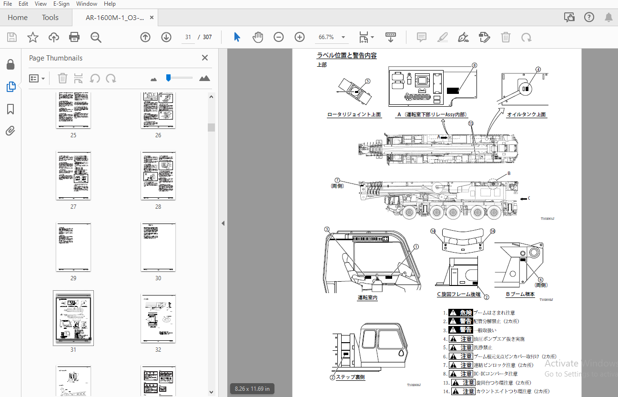Open the File menu

coord(8,4)
